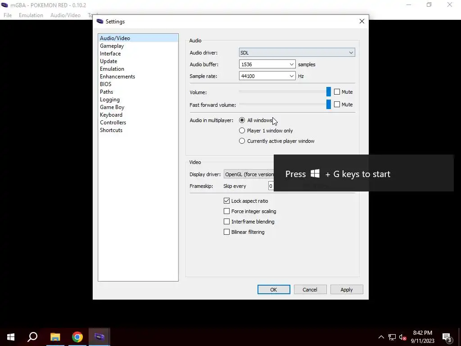Click Apply in Settings dialog
461x346 pixels.
click(x=347, y=290)
